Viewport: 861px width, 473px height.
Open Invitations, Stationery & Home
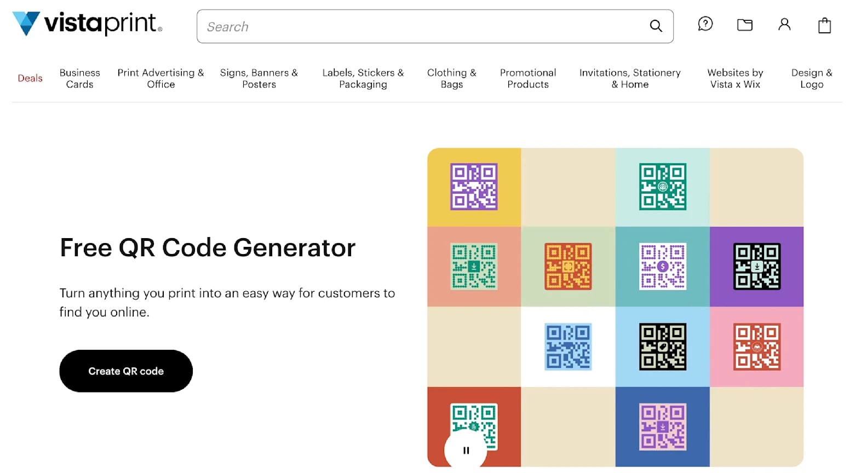pyautogui.click(x=630, y=78)
